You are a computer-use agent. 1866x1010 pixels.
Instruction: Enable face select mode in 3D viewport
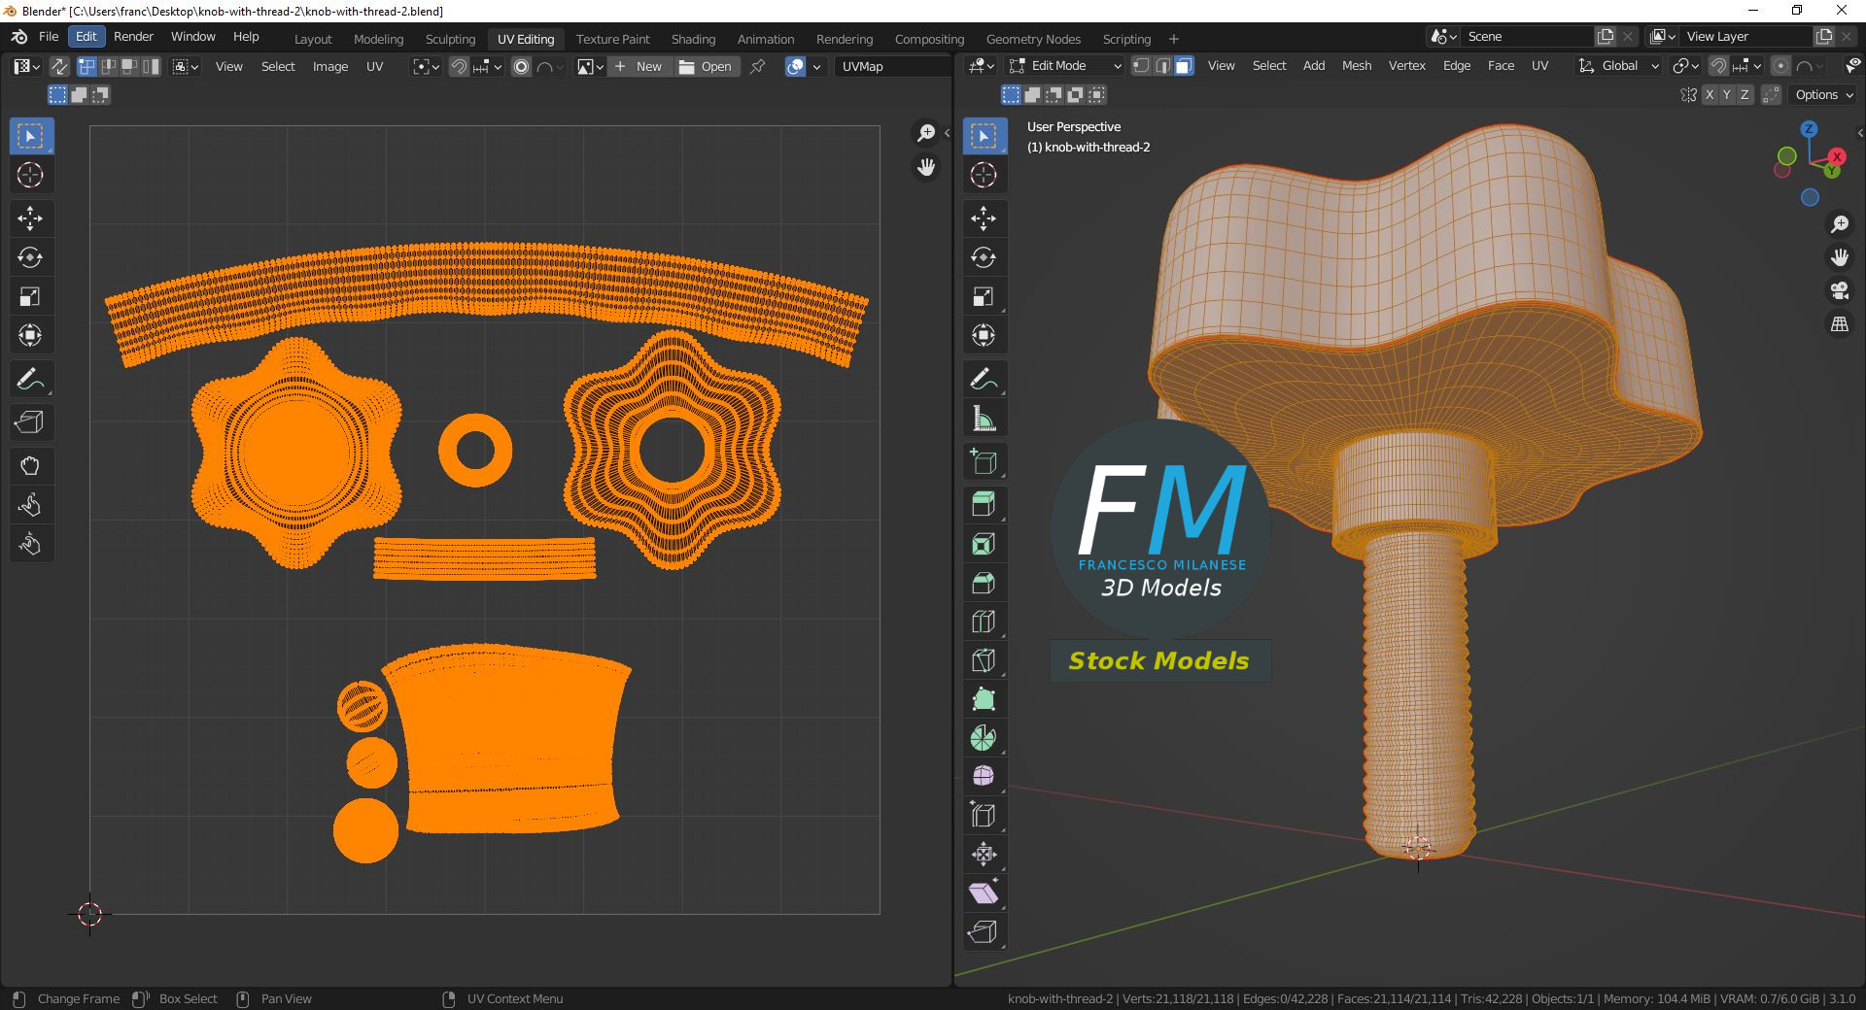(x=1184, y=66)
